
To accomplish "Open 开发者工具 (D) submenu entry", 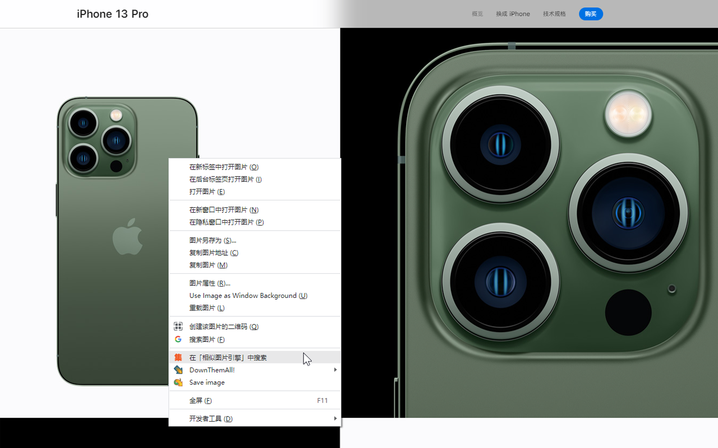I will 255,418.
